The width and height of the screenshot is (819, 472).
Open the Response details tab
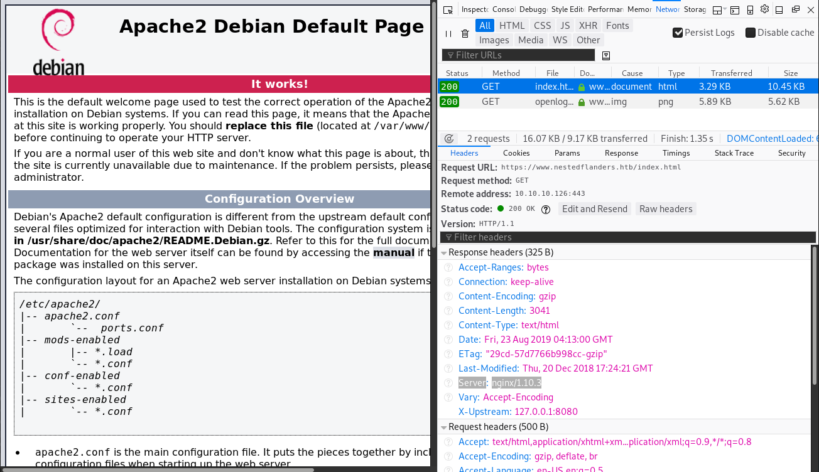click(621, 153)
